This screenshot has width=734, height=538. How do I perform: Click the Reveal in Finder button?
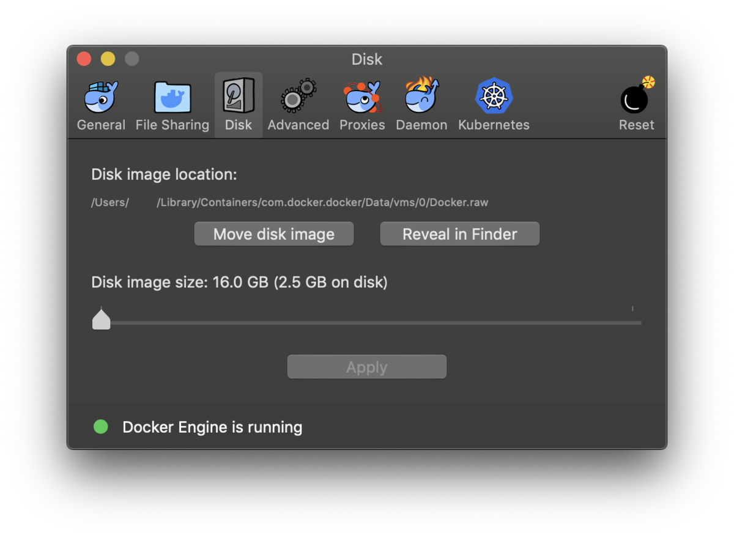pyautogui.click(x=460, y=234)
